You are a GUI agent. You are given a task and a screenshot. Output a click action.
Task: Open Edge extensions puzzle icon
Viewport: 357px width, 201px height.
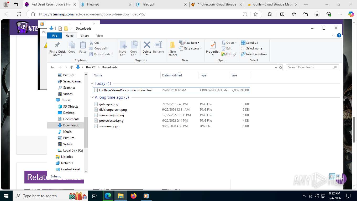click(x=270, y=14)
